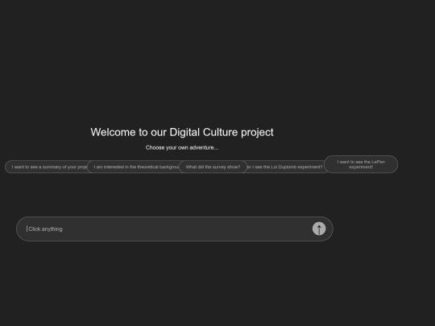Screen dimensions: 435x326
Task: Choose "I want to see the LePen experiment!"
Action: (x=361, y=164)
